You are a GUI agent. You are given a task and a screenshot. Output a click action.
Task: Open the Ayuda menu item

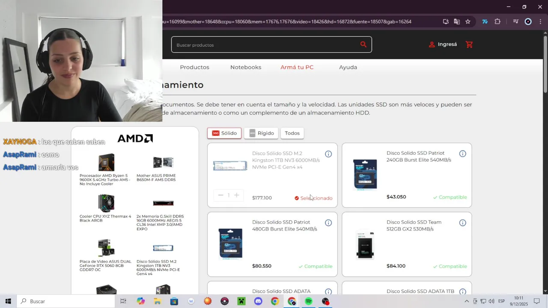tap(348, 67)
